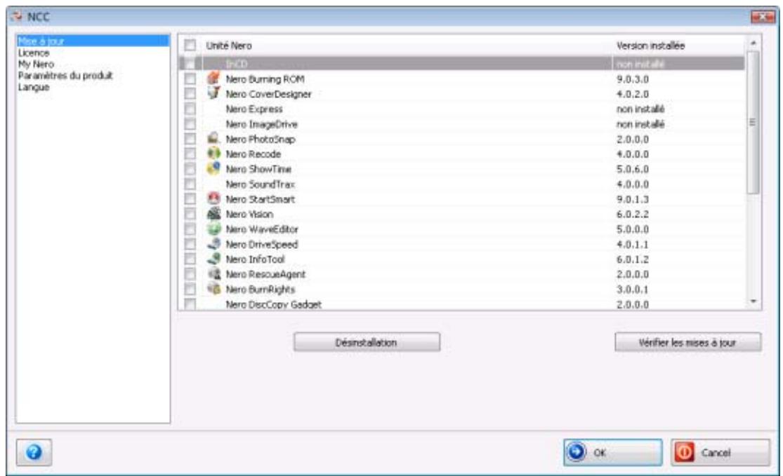Image resolution: width=783 pixels, height=476 pixels.
Task: Click version 5.0.6.0 of ShowTime
Action: 632,169
